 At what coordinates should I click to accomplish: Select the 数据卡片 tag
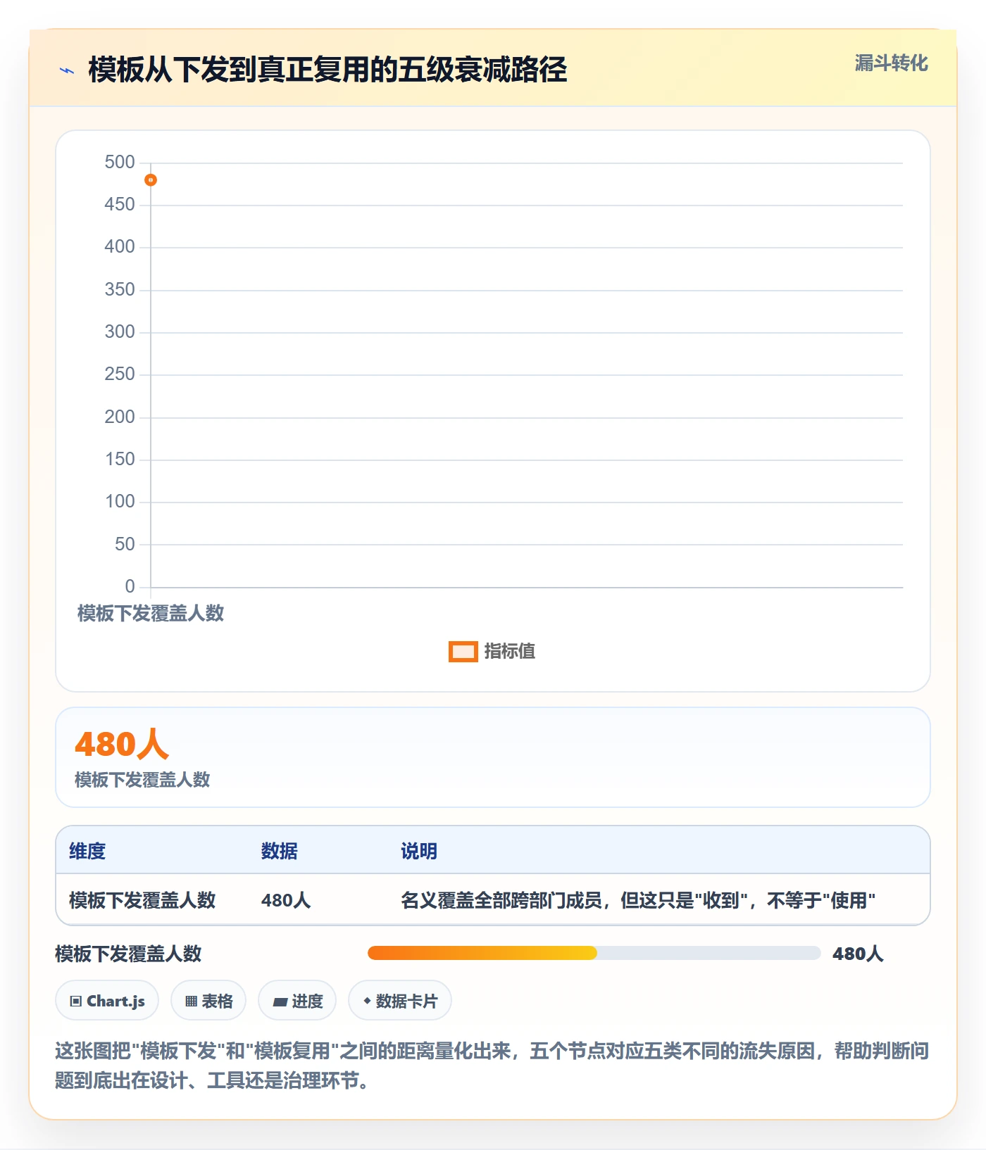tap(400, 1000)
